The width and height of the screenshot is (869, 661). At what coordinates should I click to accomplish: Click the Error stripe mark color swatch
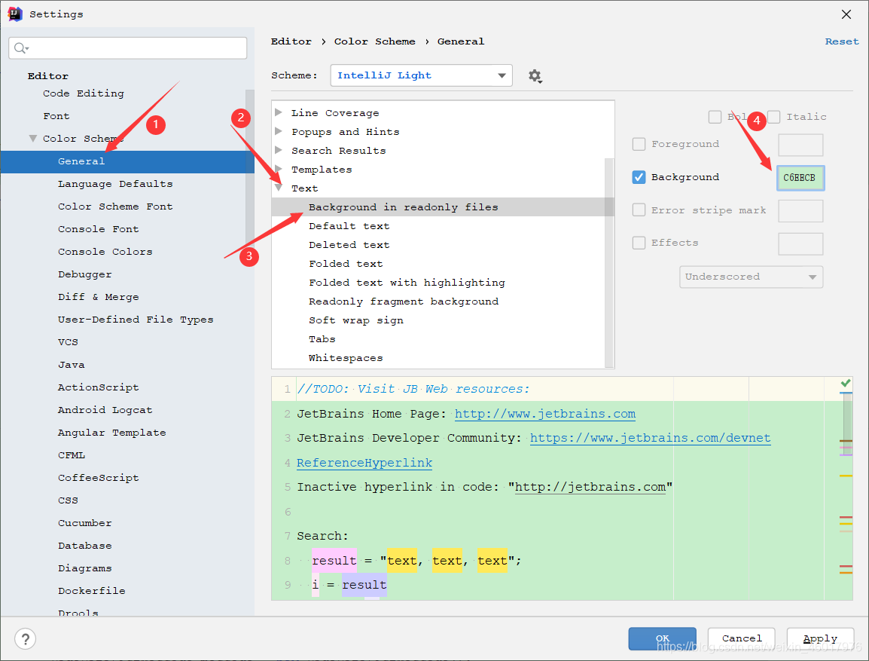800,211
